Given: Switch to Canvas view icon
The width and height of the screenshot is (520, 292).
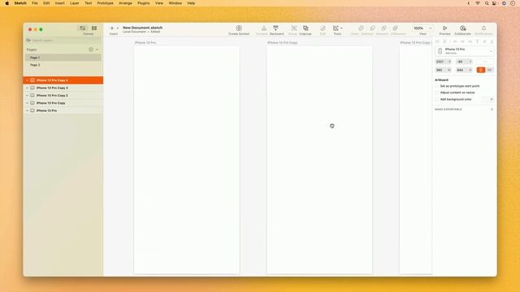Looking at the screenshot, I should coord(83,28).
